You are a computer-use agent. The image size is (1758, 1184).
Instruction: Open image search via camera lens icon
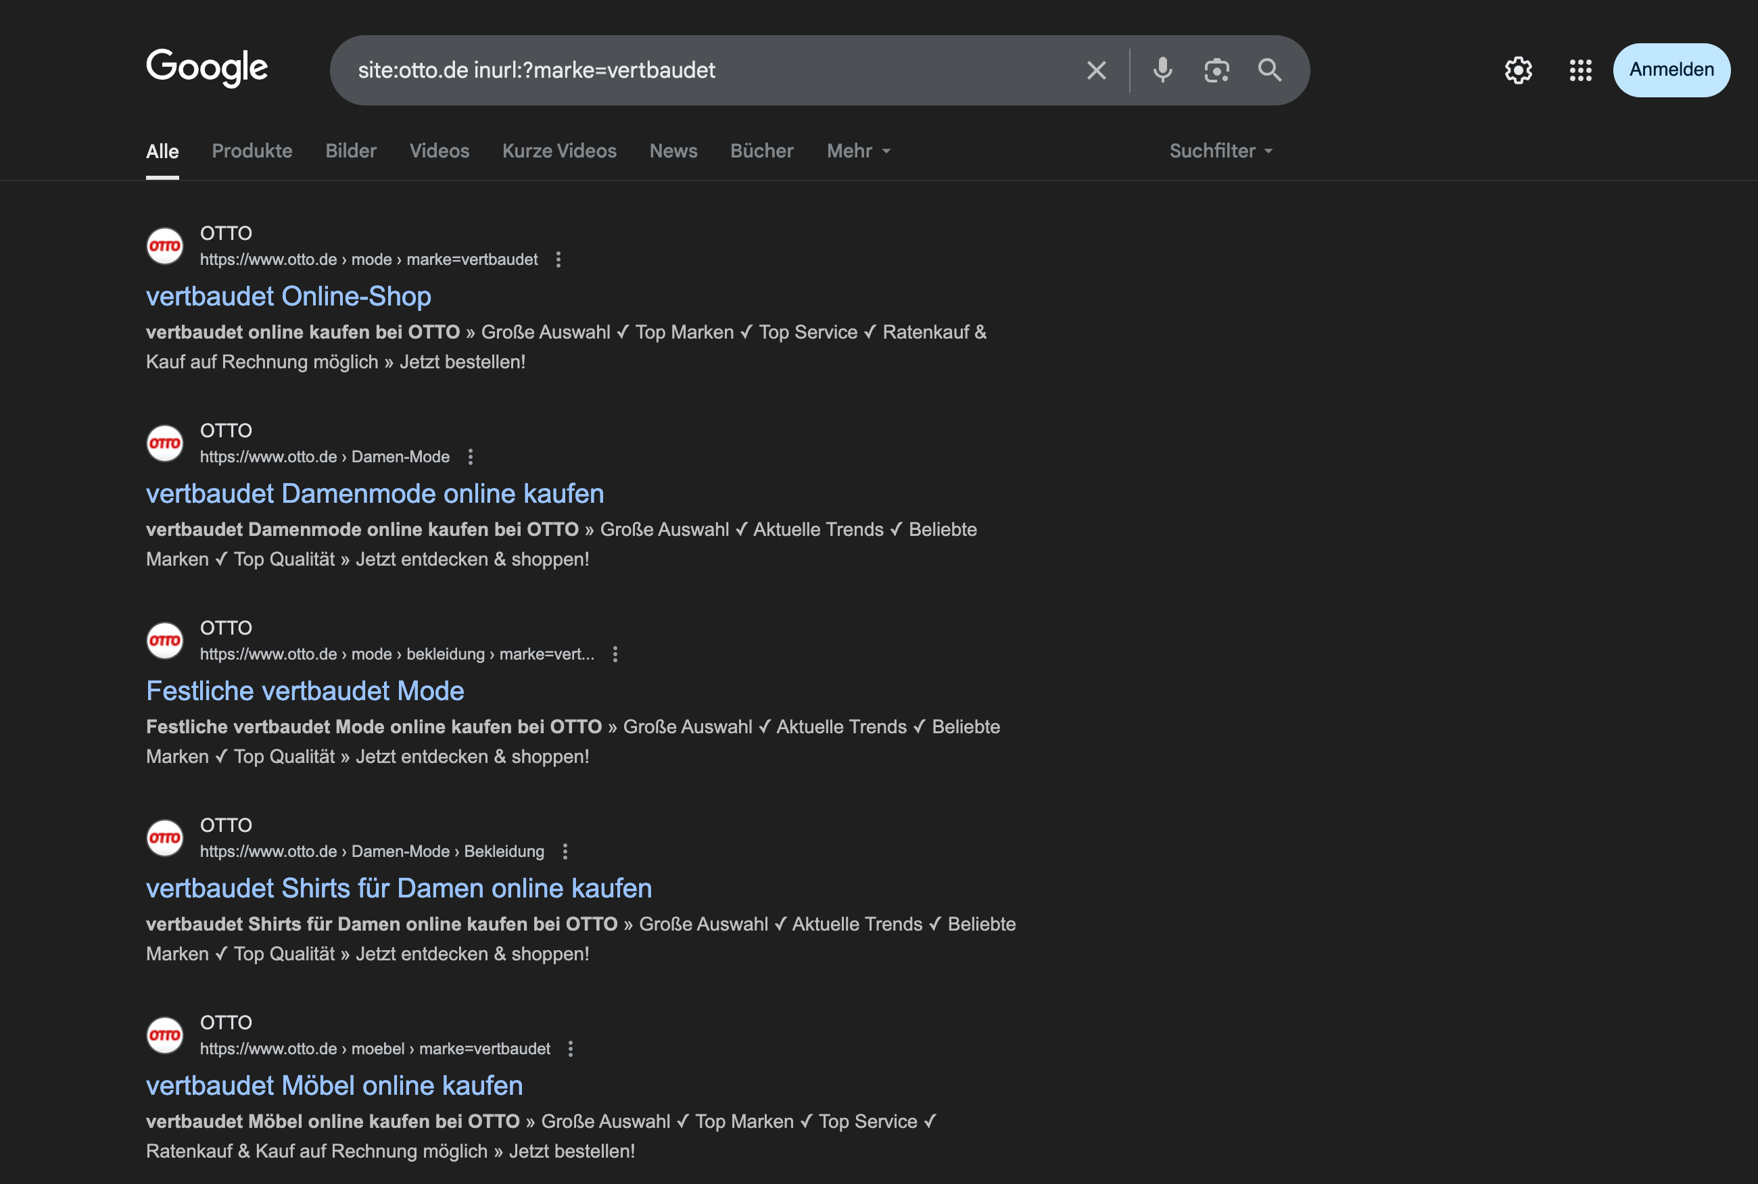(1216, 70)
